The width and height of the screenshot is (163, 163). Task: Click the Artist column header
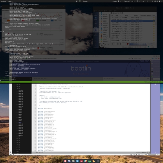coord(126,15)
